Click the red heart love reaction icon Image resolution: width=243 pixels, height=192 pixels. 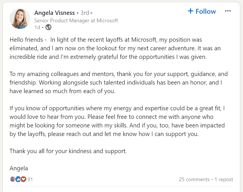pos(23,179)
